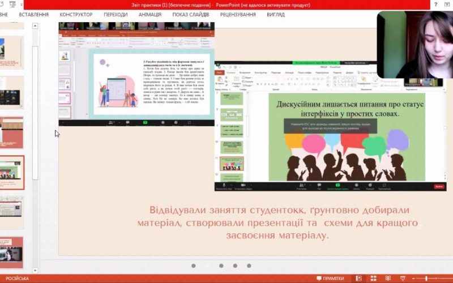The width and height of the screenshot is (453, 283).
Task: Switch to Reading view icon
Action: coord(389,278)
